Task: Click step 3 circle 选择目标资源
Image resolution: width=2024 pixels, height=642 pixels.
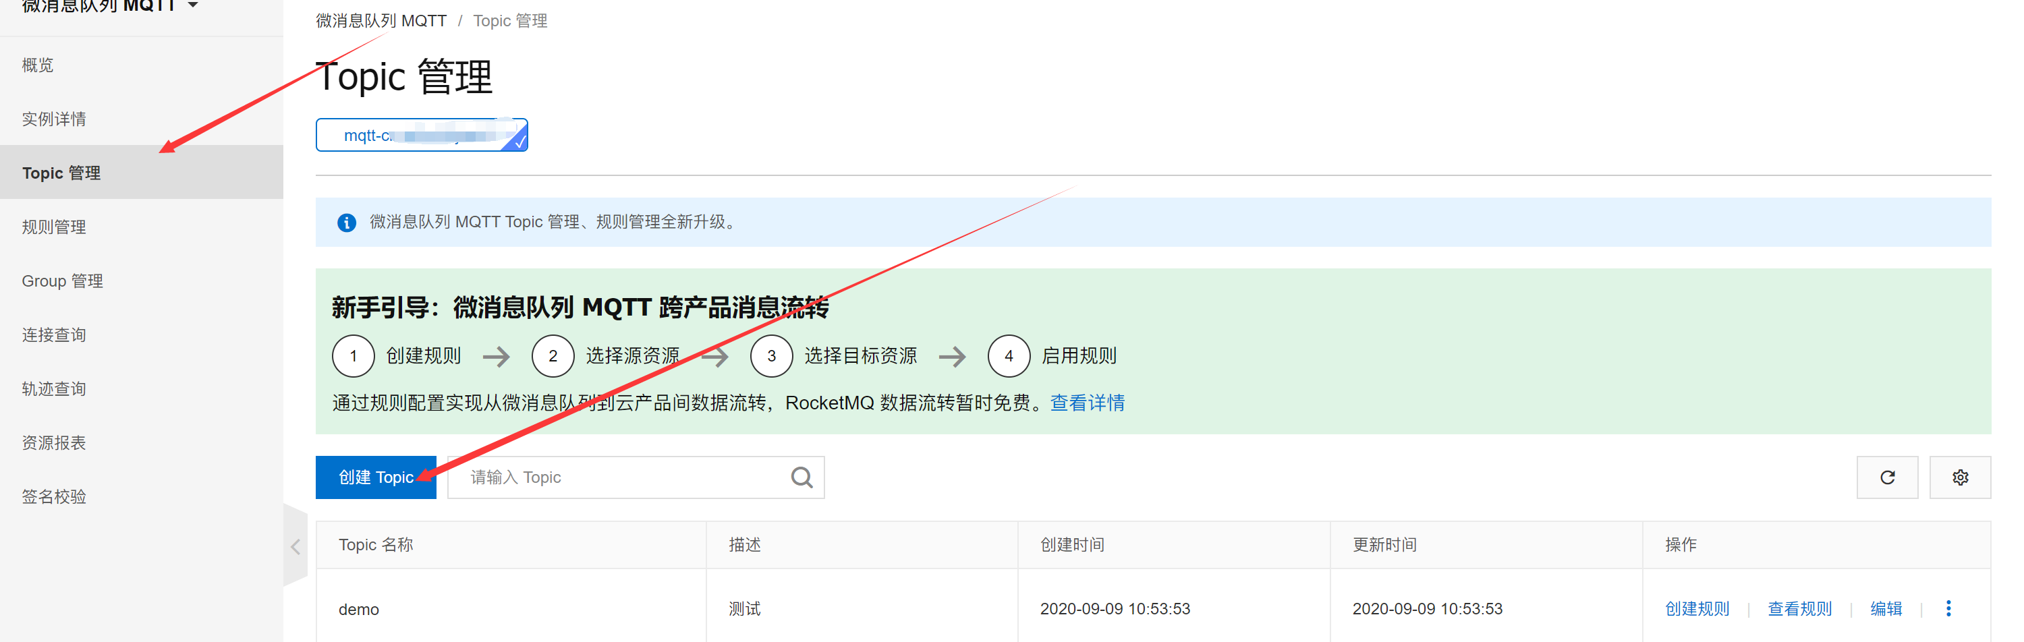Action: point(772,356)
